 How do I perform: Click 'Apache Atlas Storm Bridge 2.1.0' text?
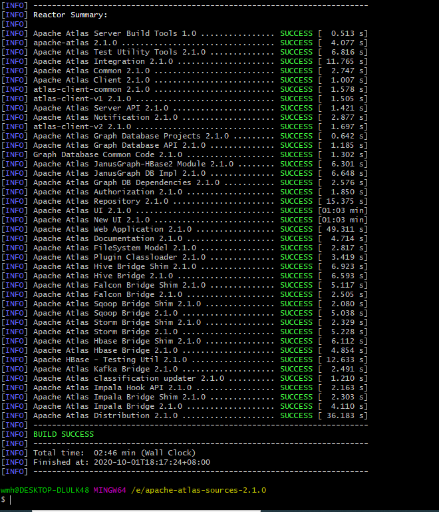(x=105, y=332)
